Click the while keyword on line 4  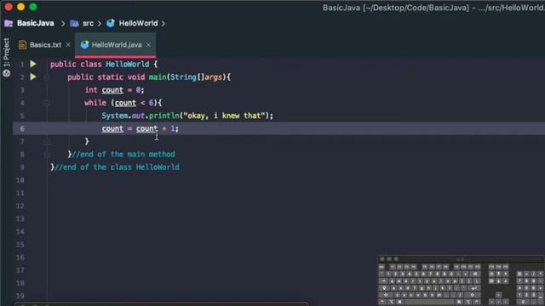coord(95,103)
